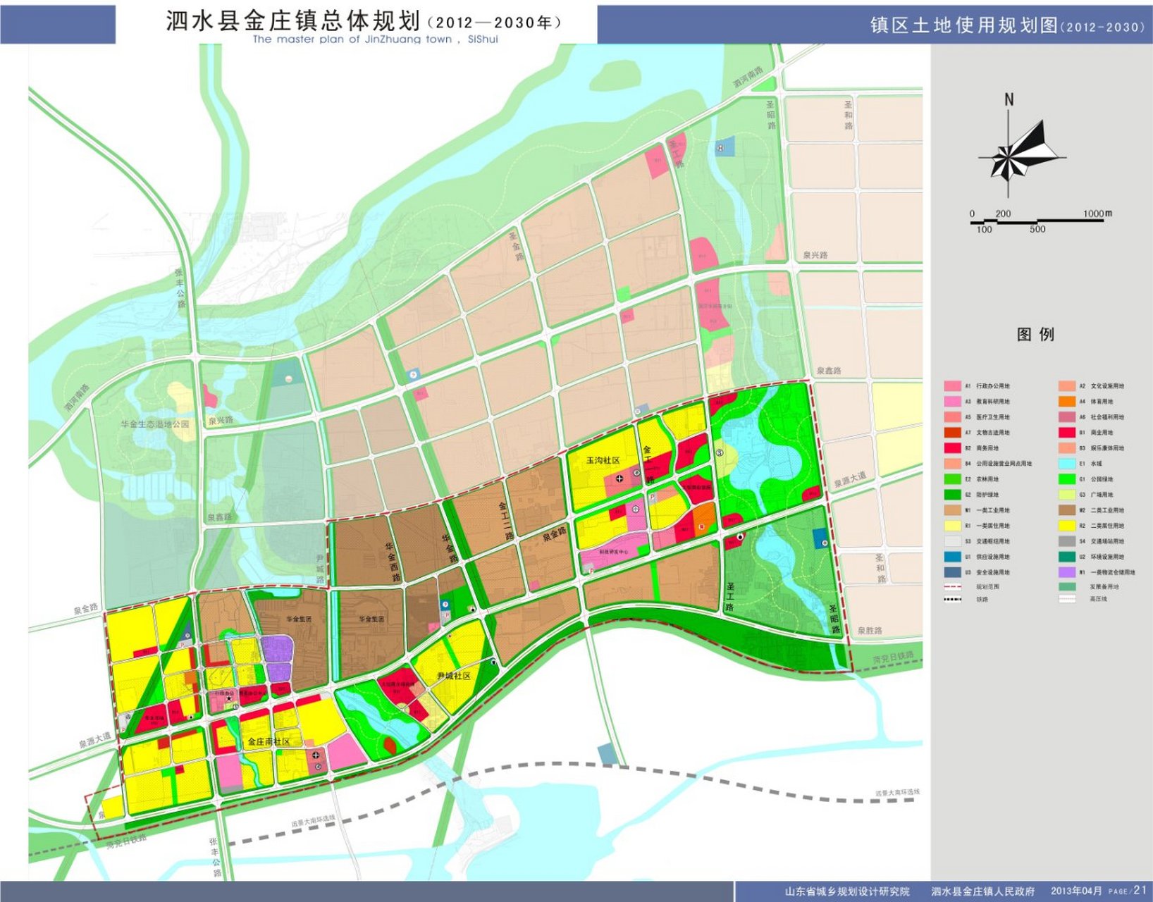1153x902 pixels.
Task: Click the U3 安全设施用地 legend swatch
Action: point(953,572)
